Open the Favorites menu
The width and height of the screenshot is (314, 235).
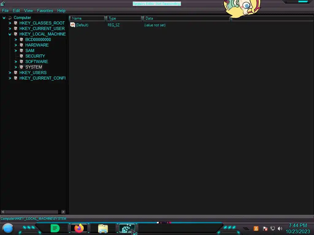45,11
